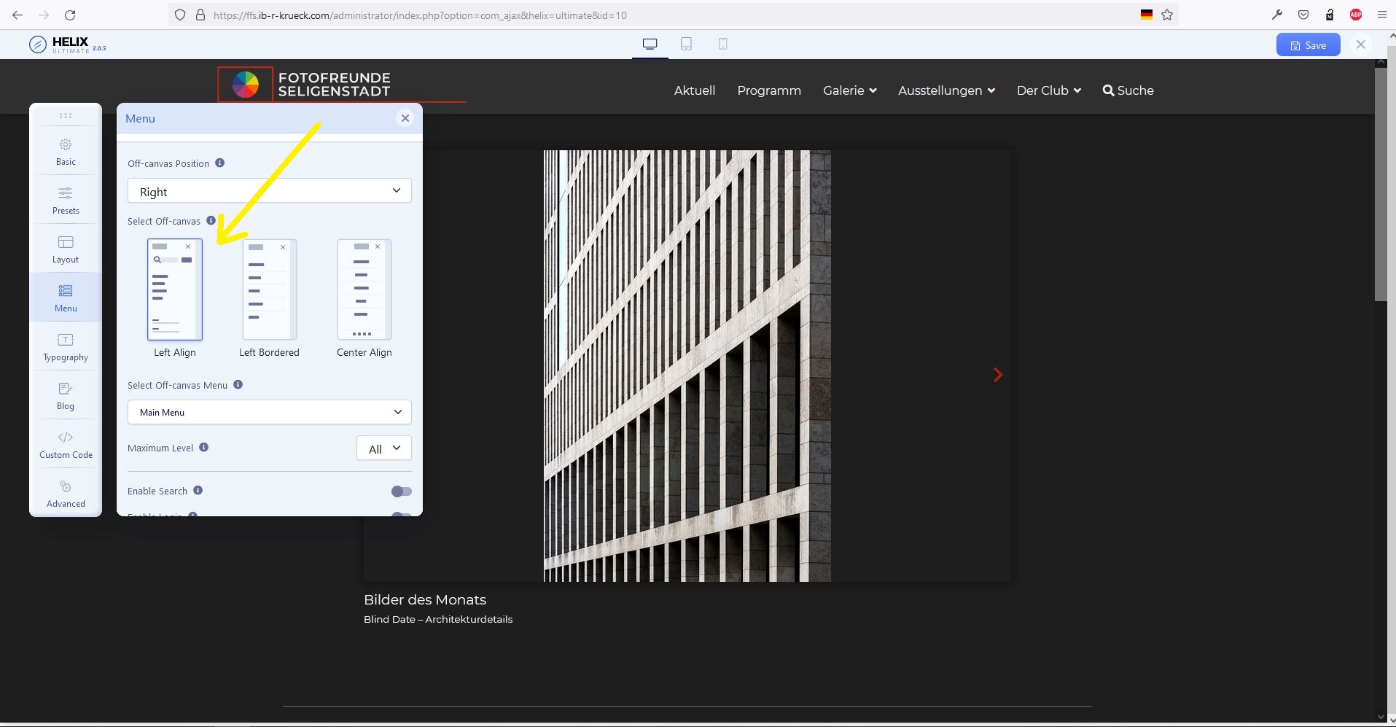Viewport: 1396px width, 727px height.
Task: Expand Select Off-canvas Menu dropdown
Action: [x=269, y=412]
